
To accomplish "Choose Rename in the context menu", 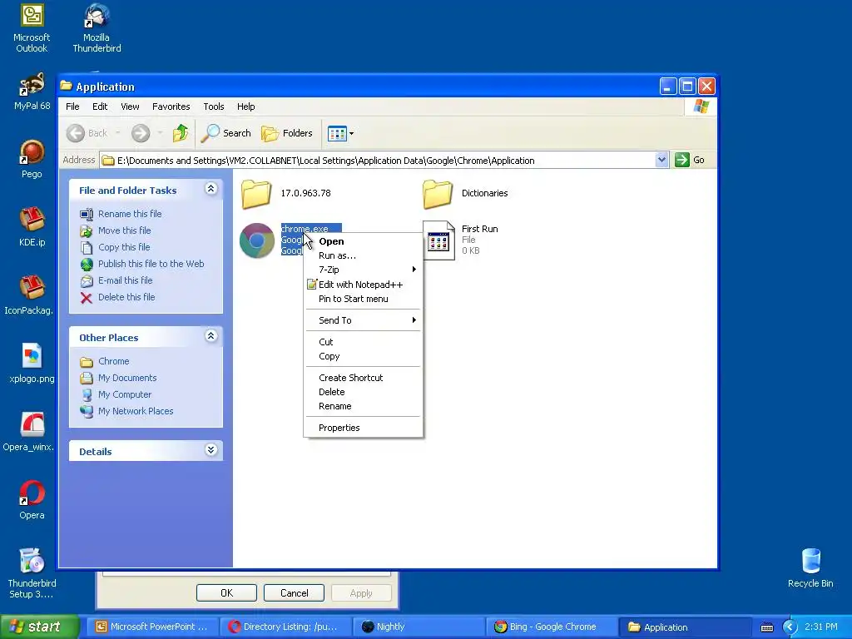I will click(x=363, y=406).
